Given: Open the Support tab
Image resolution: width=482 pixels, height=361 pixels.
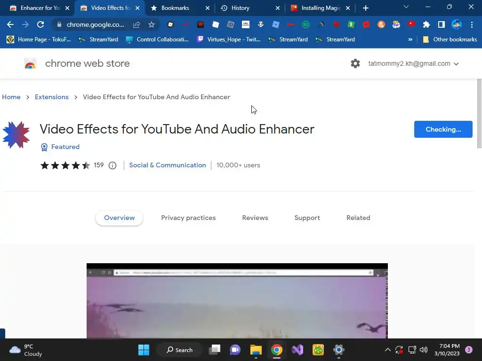Looking at the screenshot, I should pyautogui.click(x=307, y=218).
